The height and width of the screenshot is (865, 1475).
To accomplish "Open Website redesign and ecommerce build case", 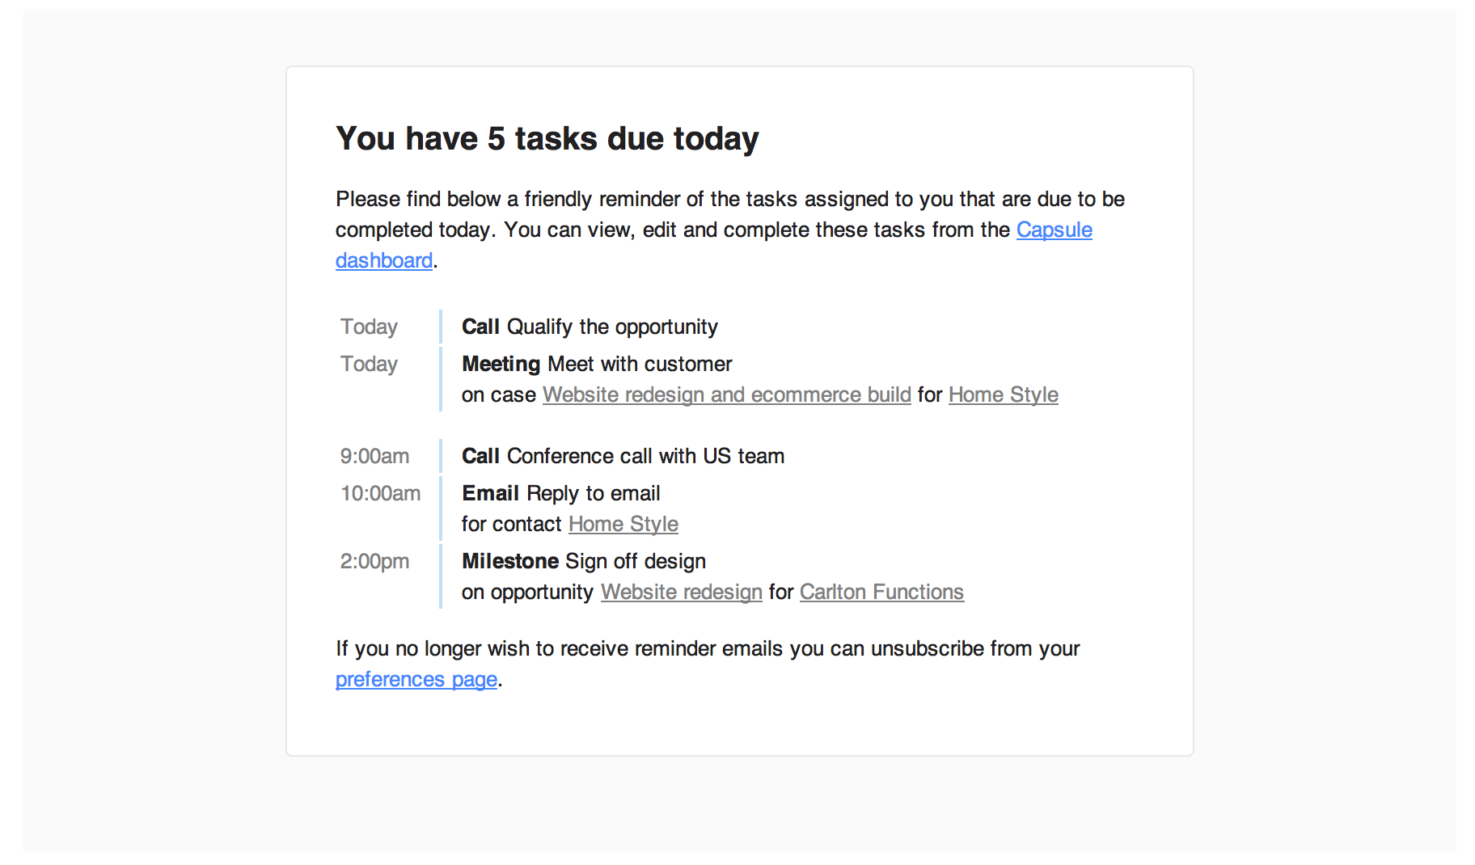I will pyautogui.click(x=726, y=395).
